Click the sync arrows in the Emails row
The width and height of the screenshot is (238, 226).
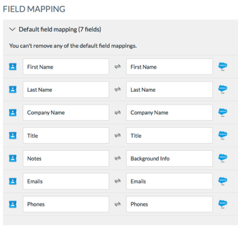pyautogui.click(x=118, y=181)
